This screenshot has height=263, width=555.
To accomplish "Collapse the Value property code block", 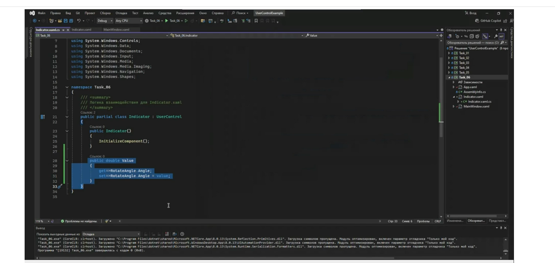I will pos(67,160).
